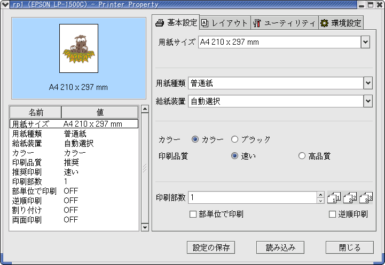Expand the 用紙サイズ dropdown
The image size is (385, 265).
coord(365,42)
